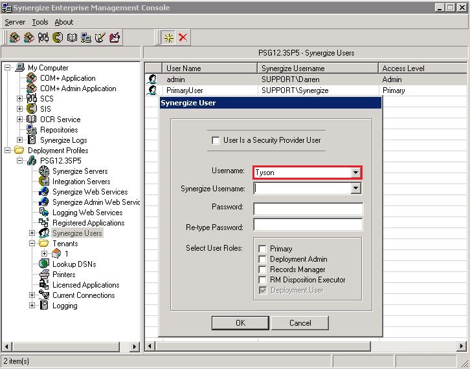Collapse the My Computer tree node
470x369 pixels.
point(8,68)
